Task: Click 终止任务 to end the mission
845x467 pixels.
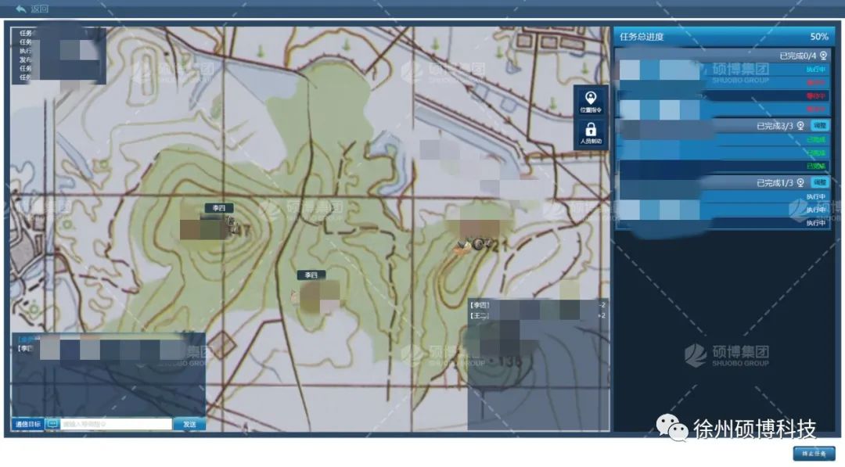Action: (814, 454)
